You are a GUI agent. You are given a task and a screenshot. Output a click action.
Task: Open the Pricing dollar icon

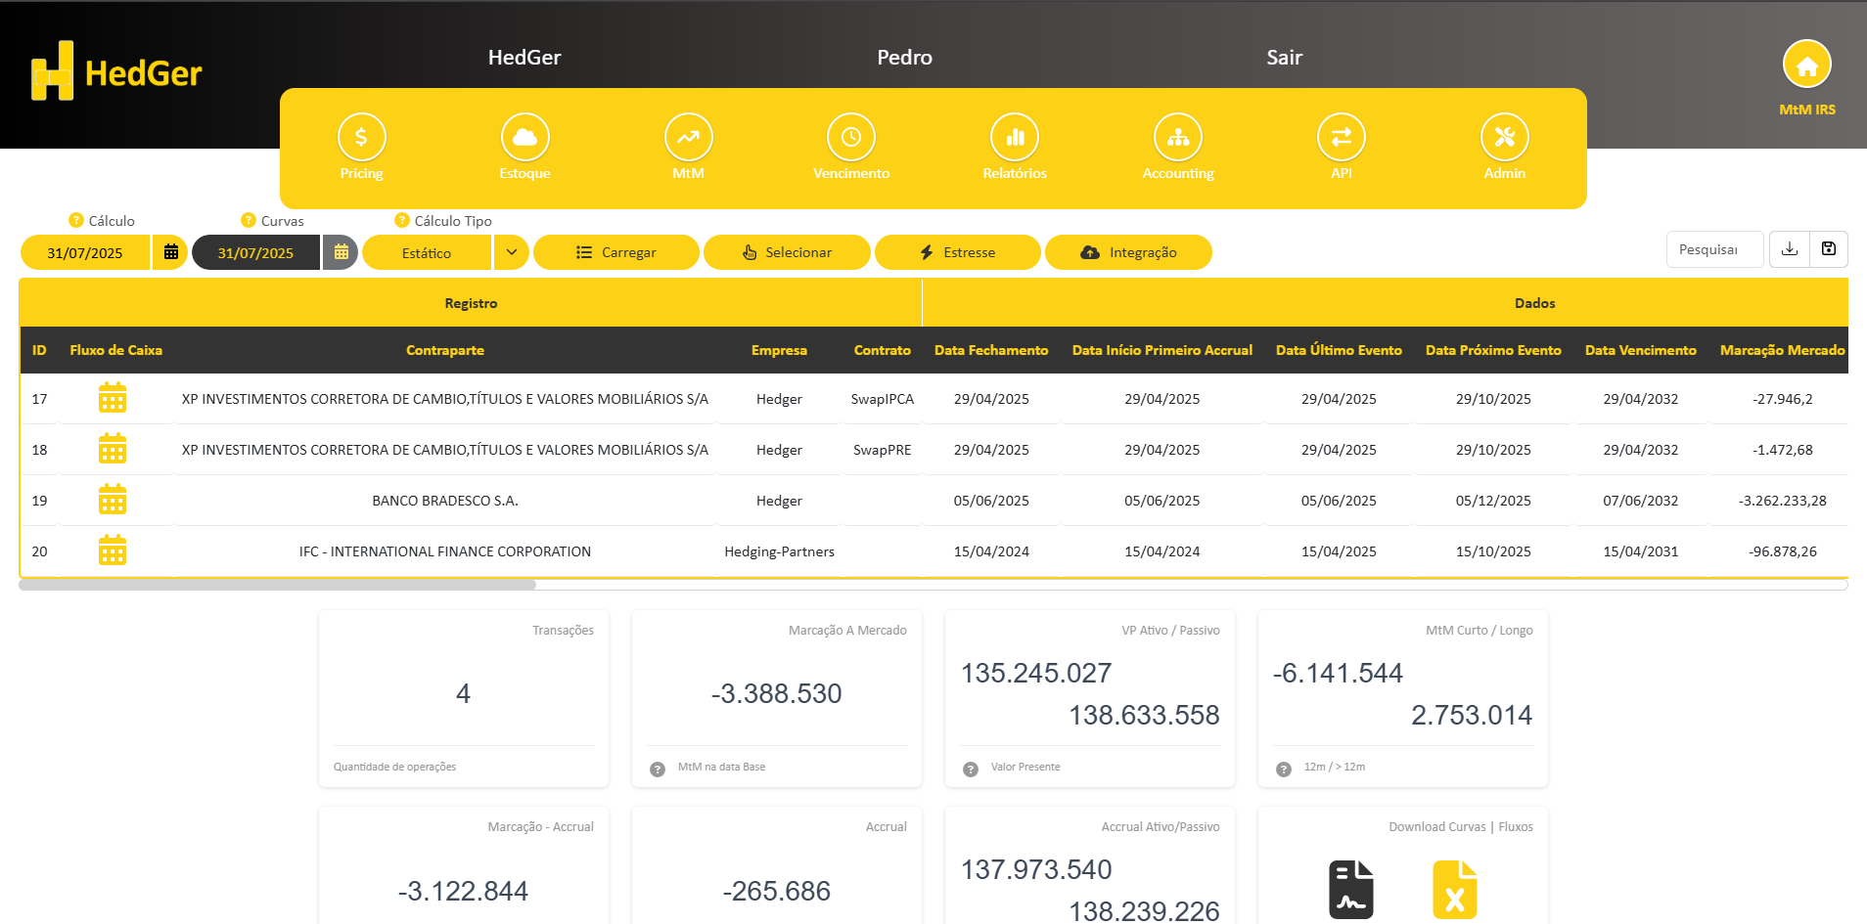point(361,138)
